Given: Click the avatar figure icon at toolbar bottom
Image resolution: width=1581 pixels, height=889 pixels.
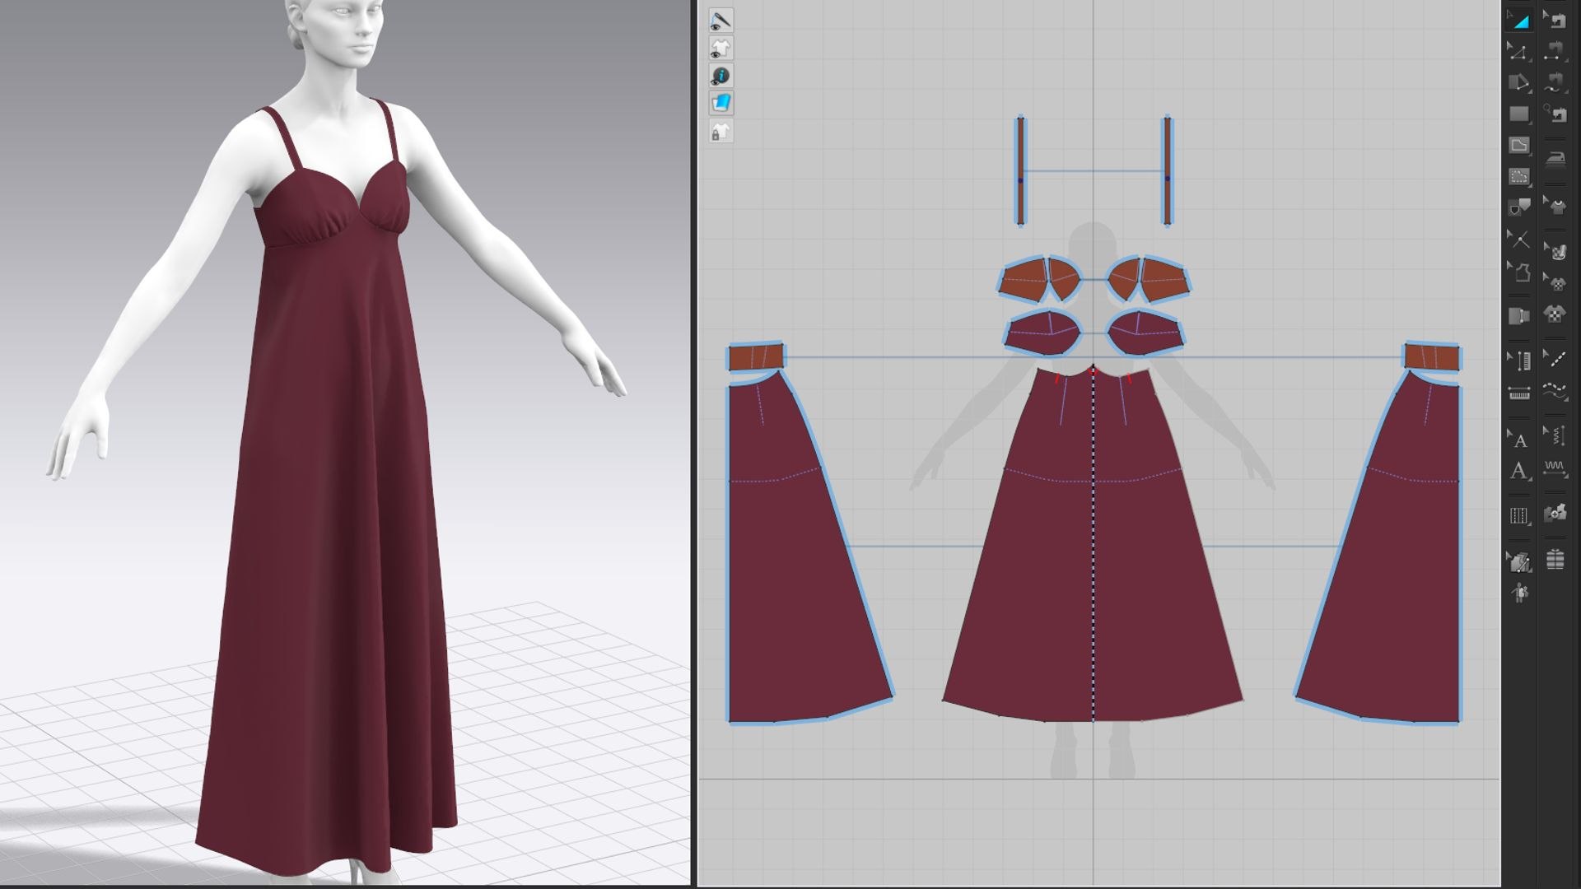Looking at the screenshot, I should click(1519, 593).
